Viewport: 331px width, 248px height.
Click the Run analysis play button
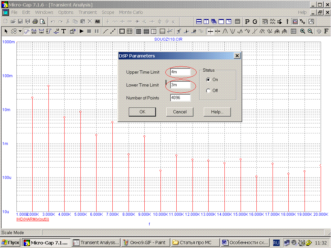[x=82, y=31]
